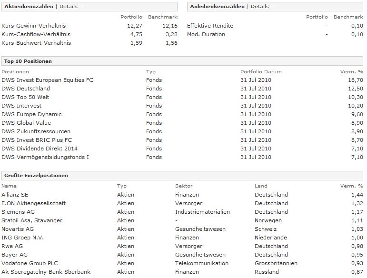
Task: Open DWS Europe Dynamic position
Action: 31,114
